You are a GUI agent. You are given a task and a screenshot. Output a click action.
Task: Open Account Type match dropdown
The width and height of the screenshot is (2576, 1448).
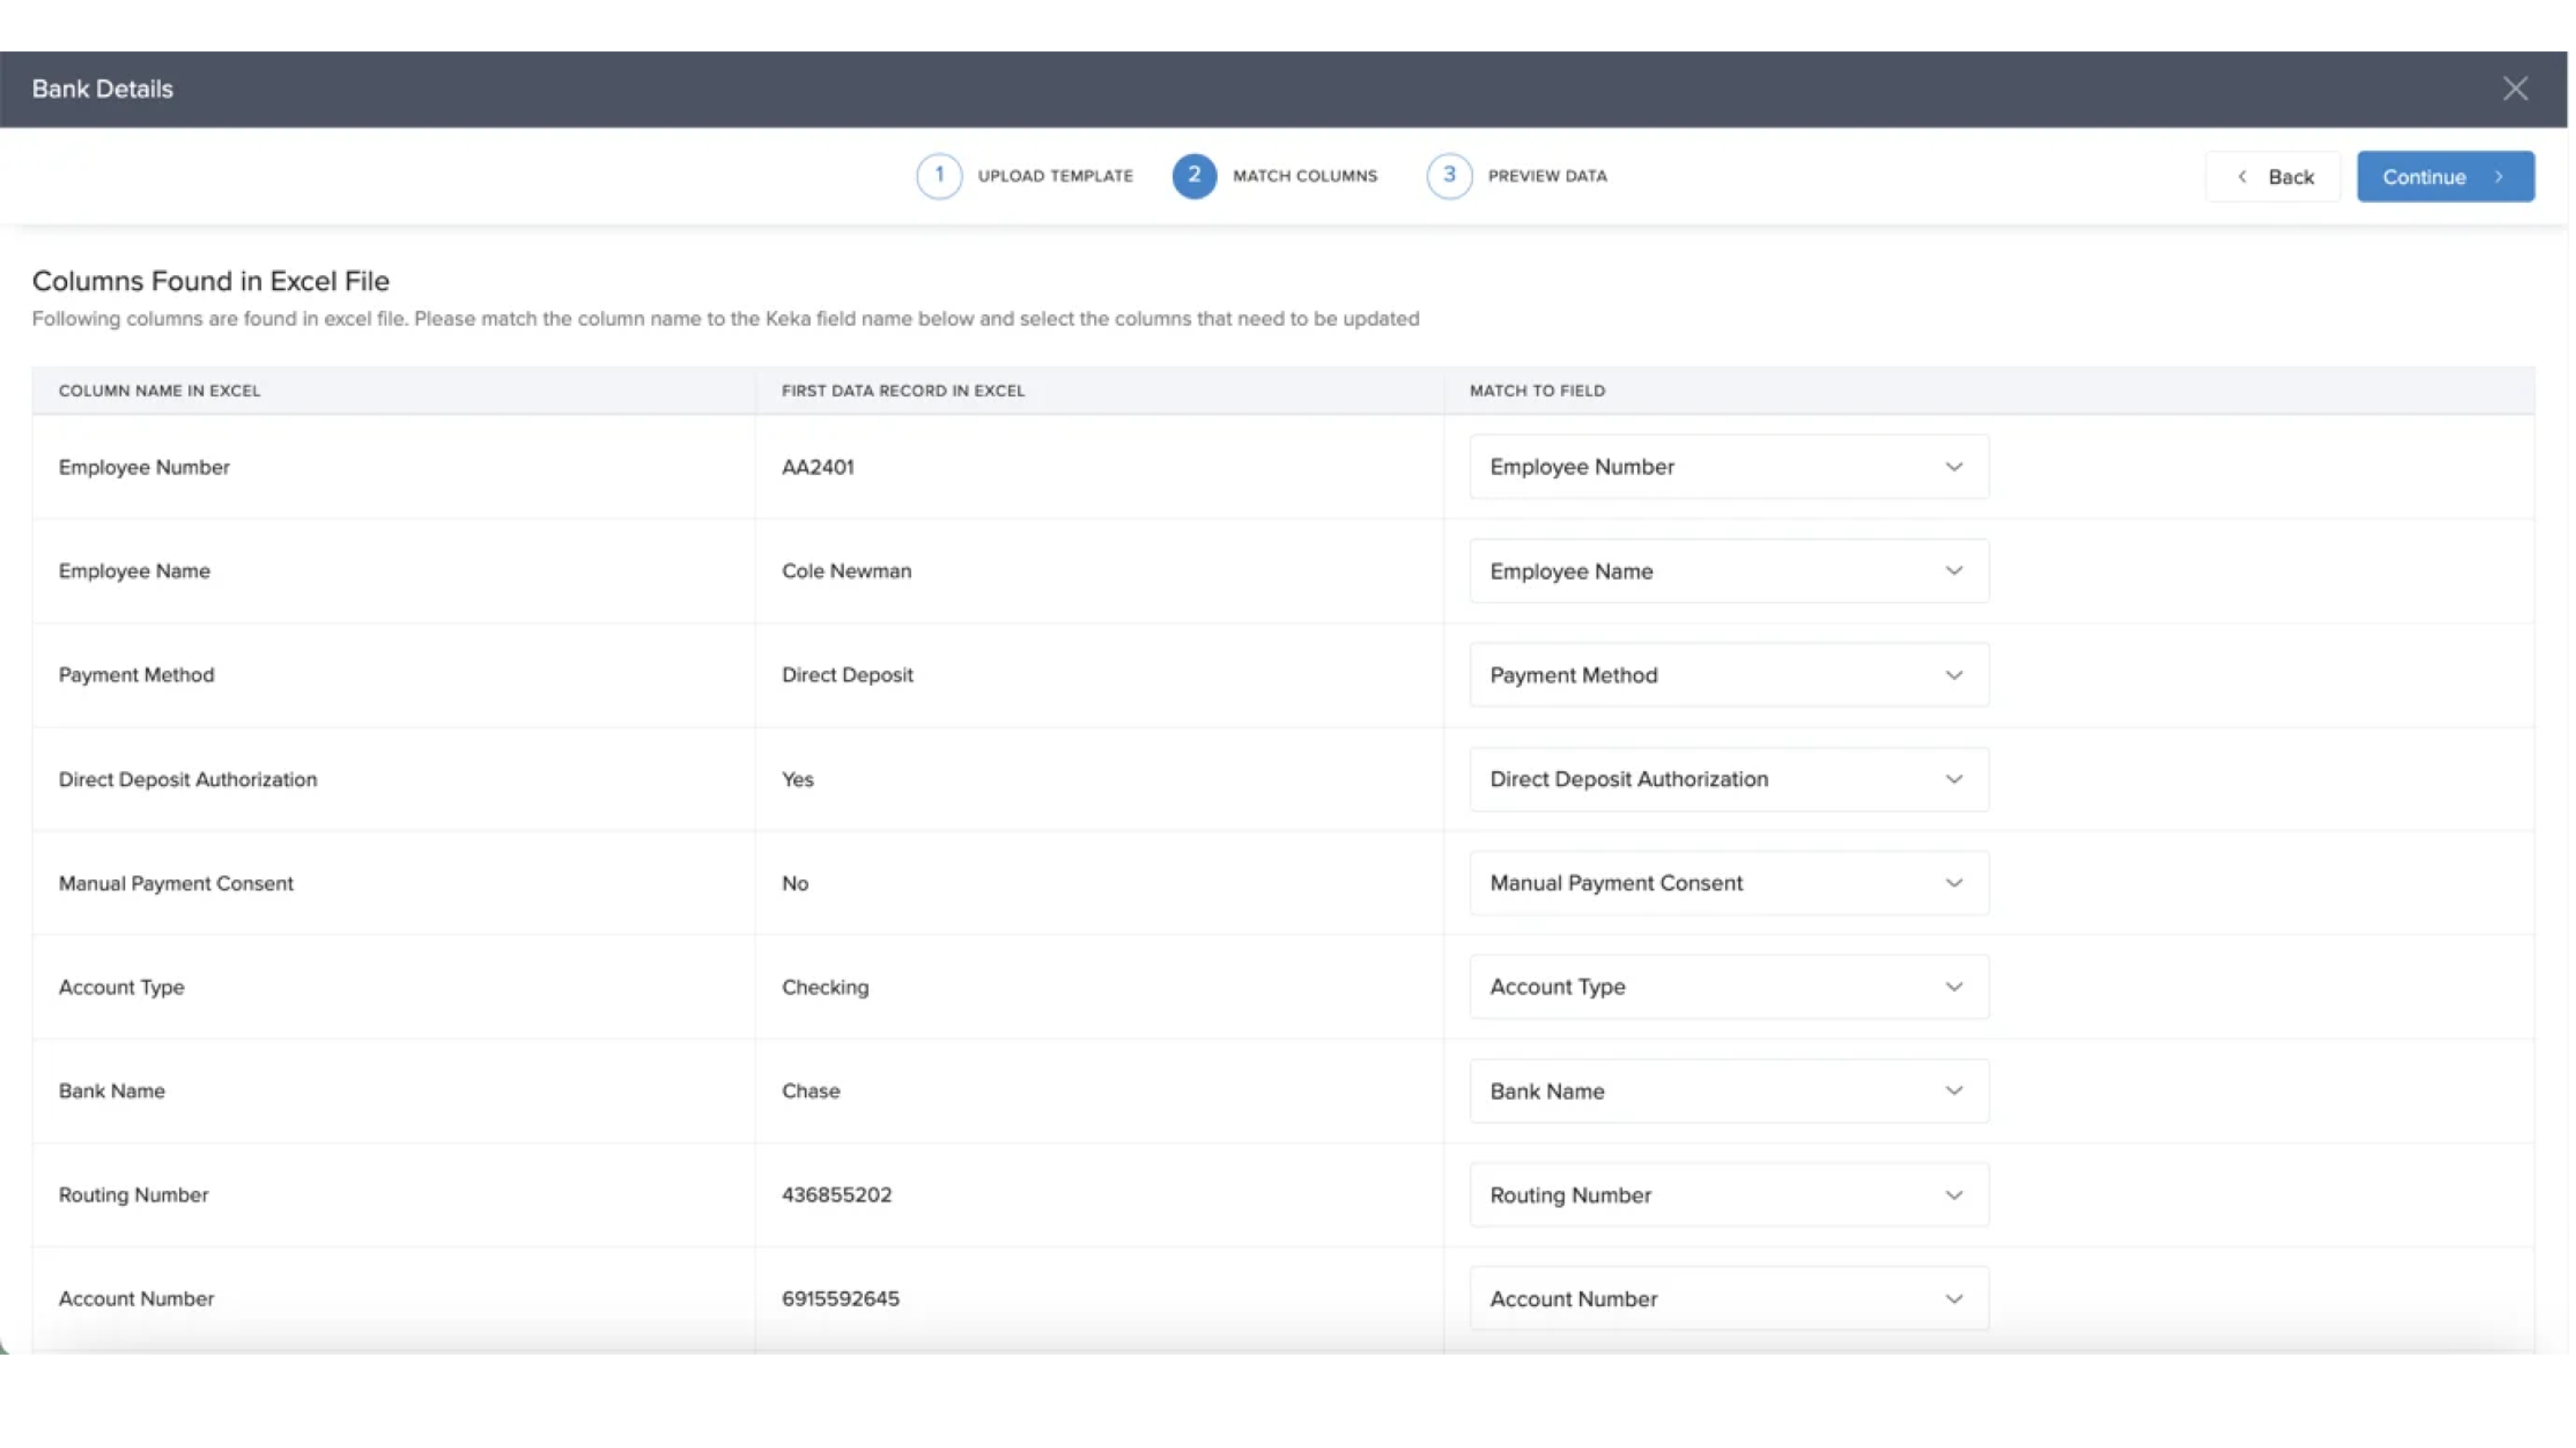pos(1728,987)
